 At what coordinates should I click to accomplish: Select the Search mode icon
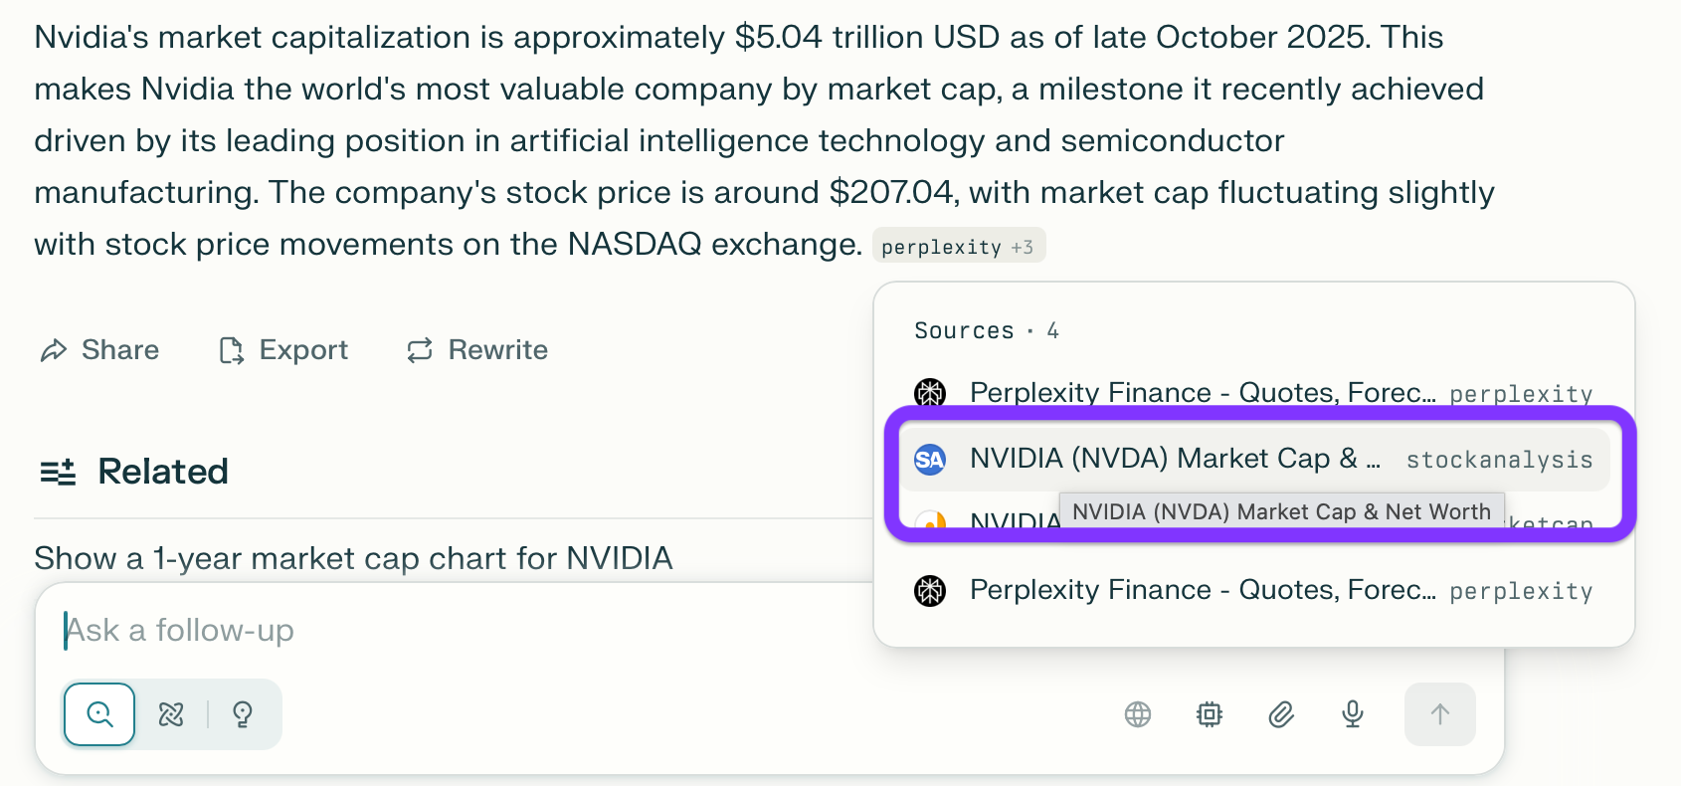[99, 714]
